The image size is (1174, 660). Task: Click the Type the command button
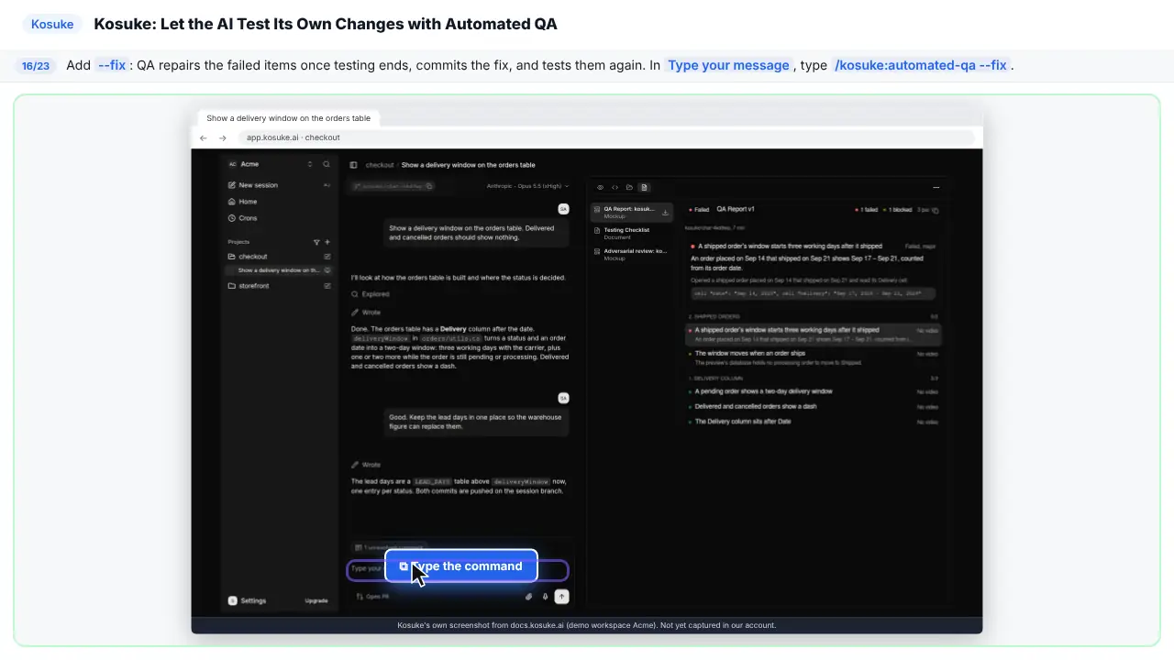(460, 566)
